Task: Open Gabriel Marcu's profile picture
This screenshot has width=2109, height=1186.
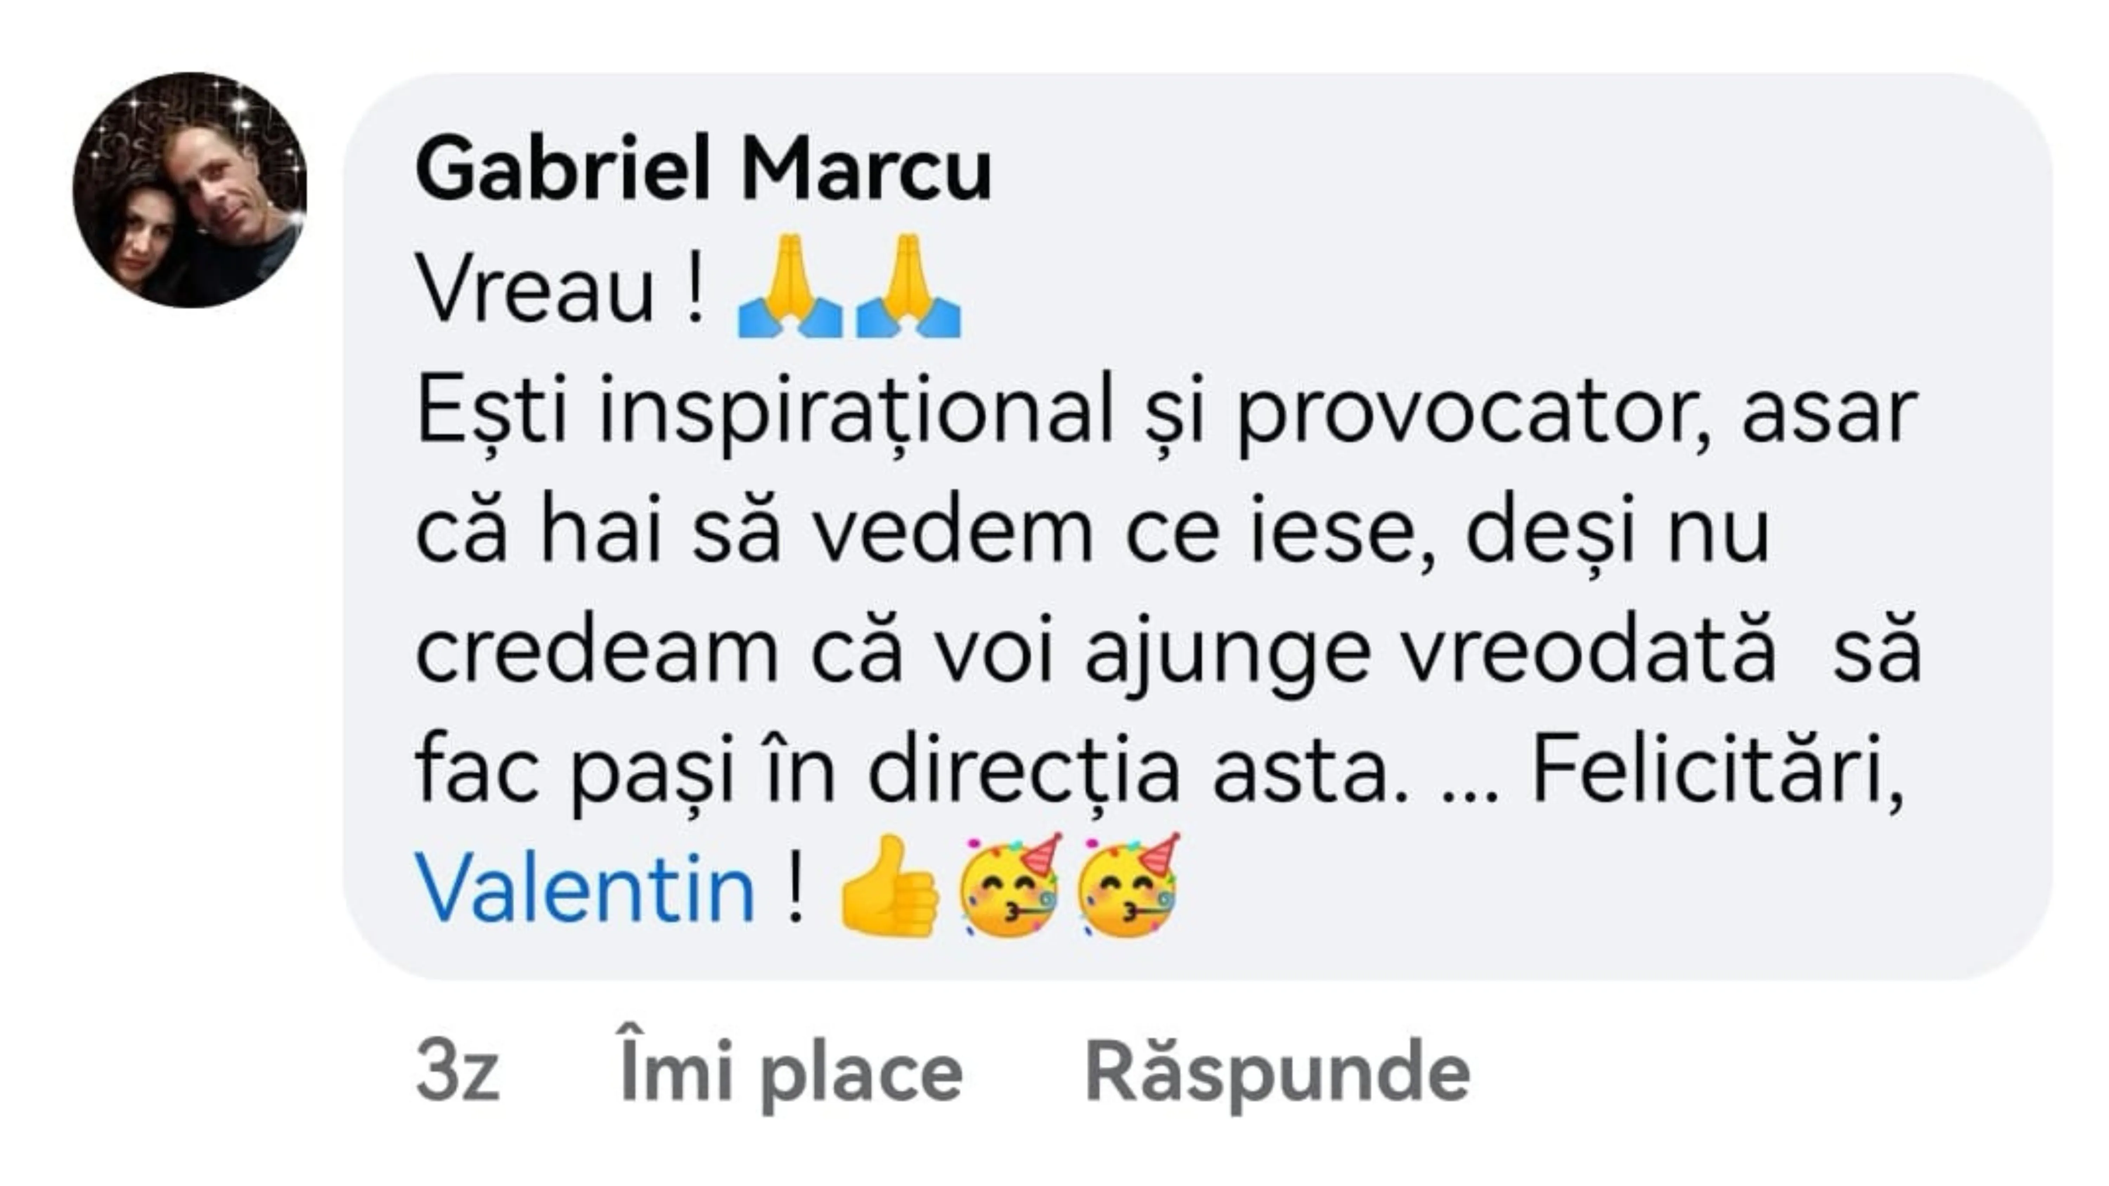Action: 190,190
